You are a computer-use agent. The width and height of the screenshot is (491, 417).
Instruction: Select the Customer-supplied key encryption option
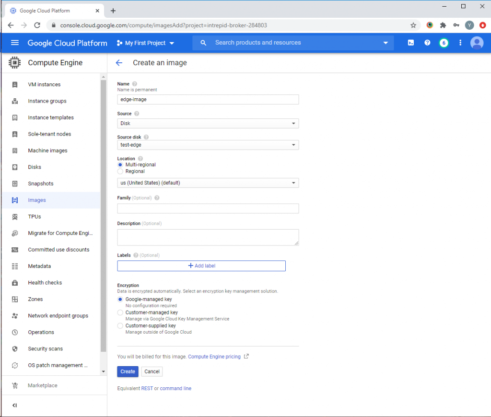120,325
